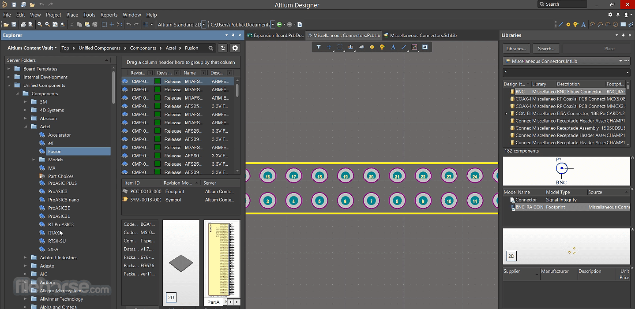Click the Paste clipboard toolbar icon
Screen dimensions: 635x309
[x=87, y=25]
